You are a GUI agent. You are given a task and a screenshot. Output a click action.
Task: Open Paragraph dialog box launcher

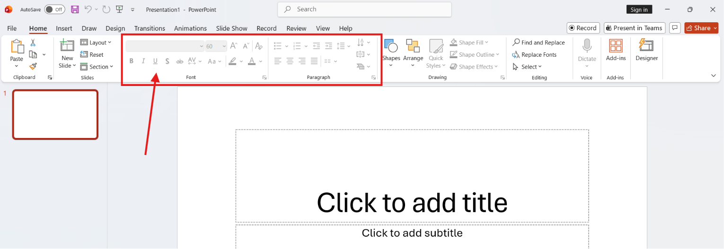(x=373, y=77)
